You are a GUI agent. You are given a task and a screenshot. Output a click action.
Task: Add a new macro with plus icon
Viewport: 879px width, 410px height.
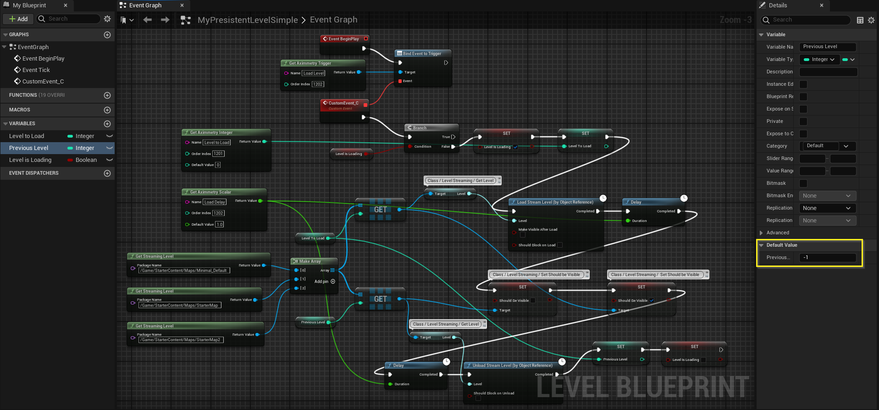107,110
